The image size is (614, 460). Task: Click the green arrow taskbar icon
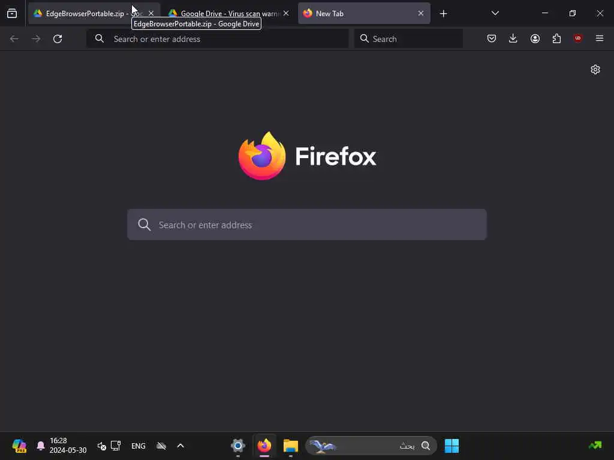click(595, 446)
